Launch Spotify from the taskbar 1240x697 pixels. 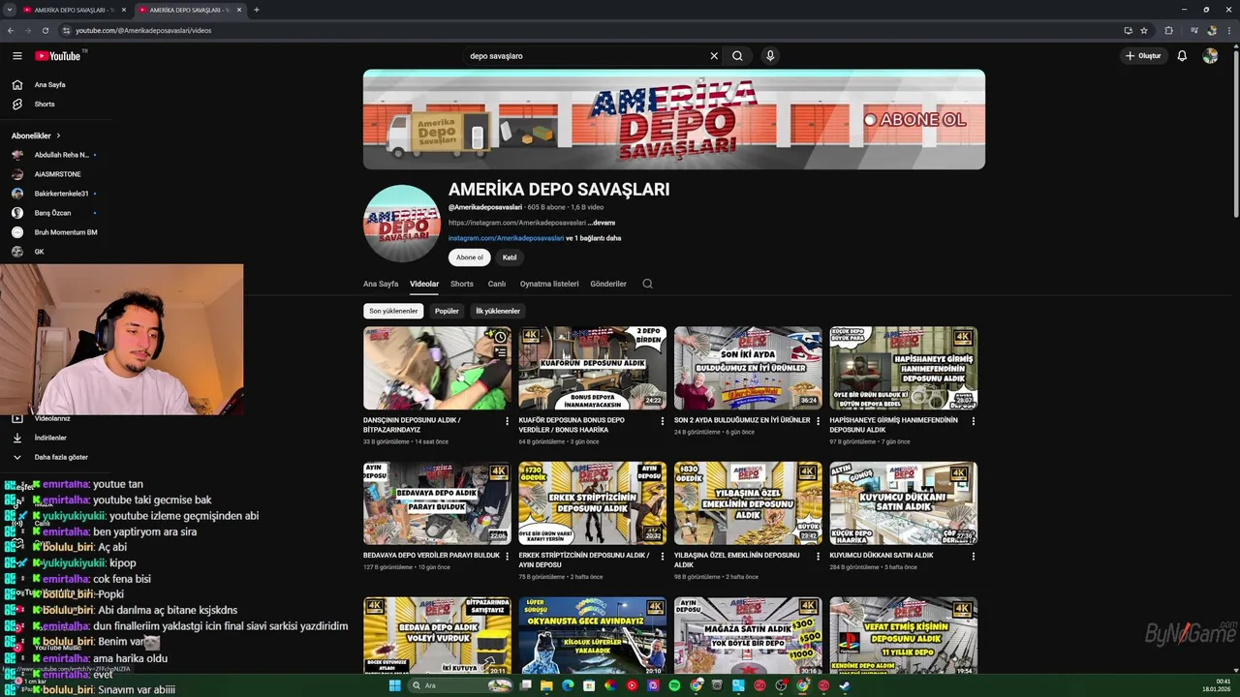674,685
